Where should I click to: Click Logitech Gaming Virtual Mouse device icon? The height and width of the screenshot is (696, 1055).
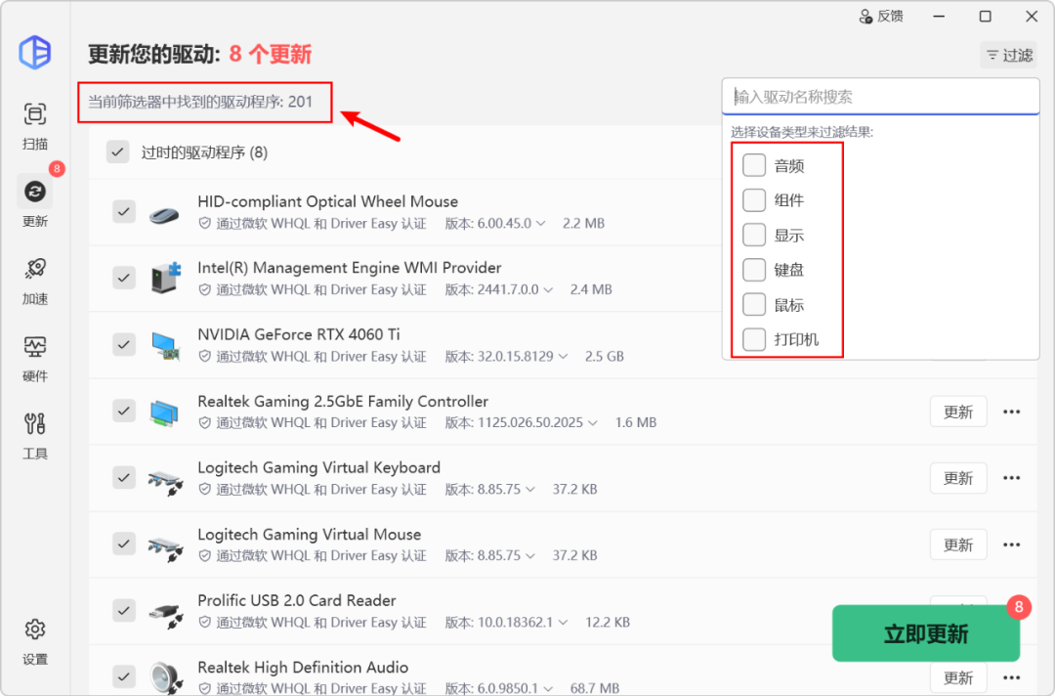click(165, 548)
